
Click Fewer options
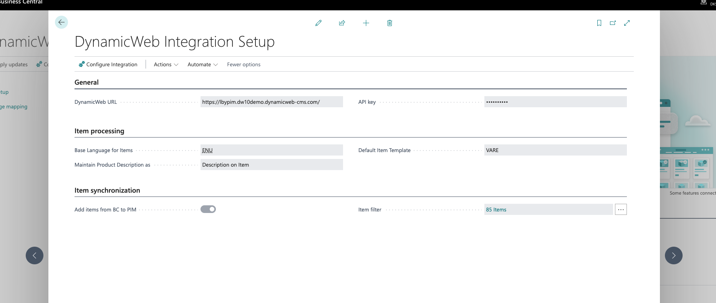pyautogui.click(x=244, y=64)
